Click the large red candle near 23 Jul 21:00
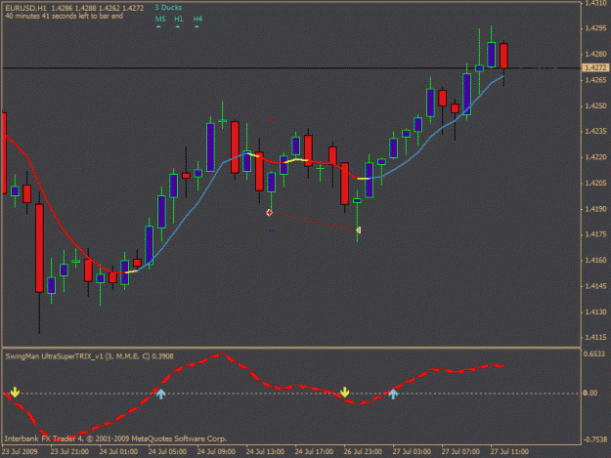 pyautogui.click(x=39, y=248)
